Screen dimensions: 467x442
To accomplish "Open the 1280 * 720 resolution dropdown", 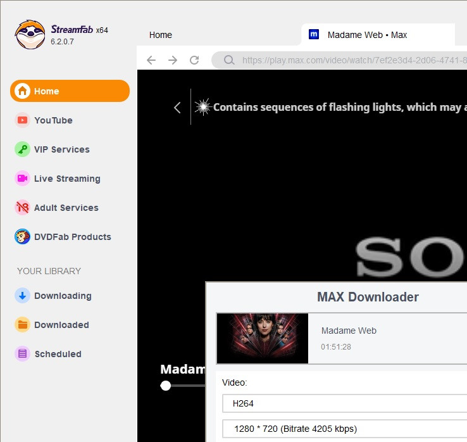I will 345,429.
